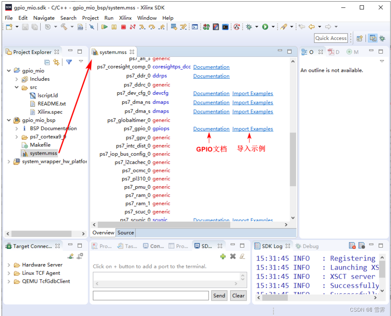Click the Save All toolbar icon

35,27
